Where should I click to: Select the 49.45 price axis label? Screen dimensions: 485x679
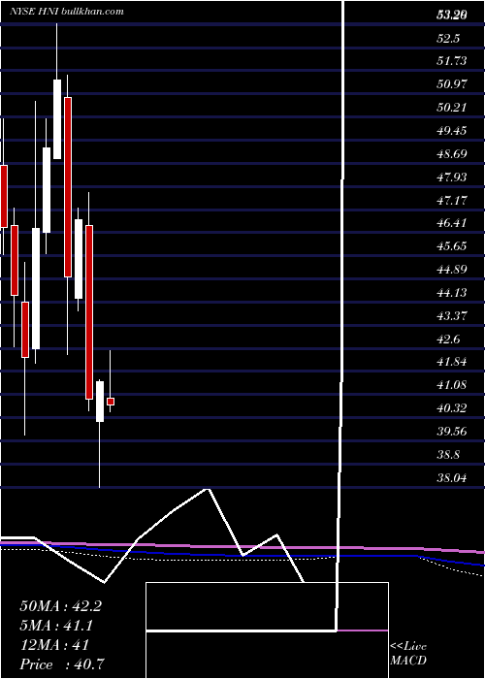452,130
